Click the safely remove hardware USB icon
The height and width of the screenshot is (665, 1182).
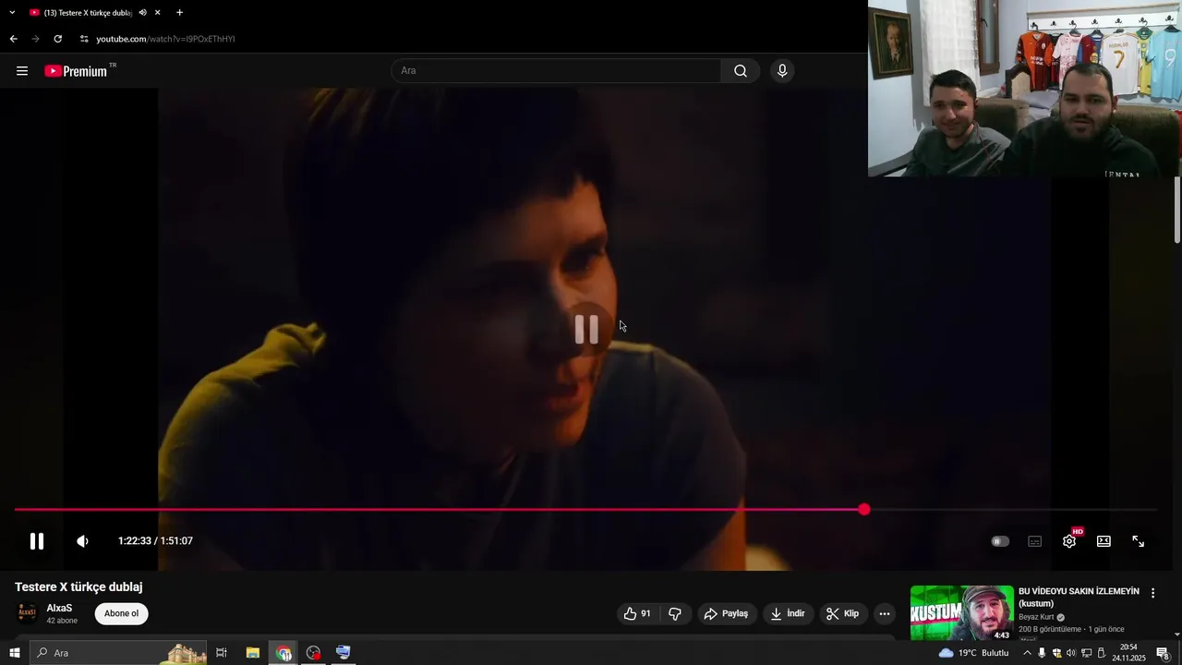tap(1101, 653)
